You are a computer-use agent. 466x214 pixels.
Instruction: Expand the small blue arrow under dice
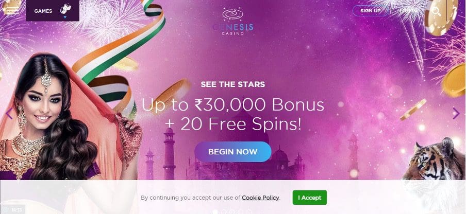pyautogui.click(x=65, y=17)
